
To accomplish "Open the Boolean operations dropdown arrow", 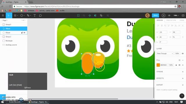I will point(103,16).
